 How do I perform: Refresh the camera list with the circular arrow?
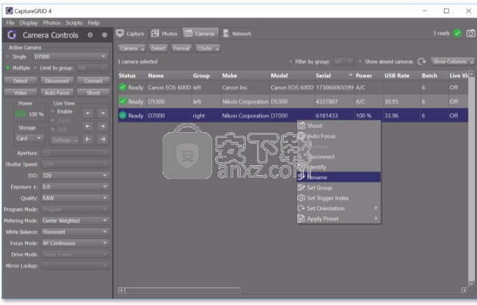coord(422,62)
